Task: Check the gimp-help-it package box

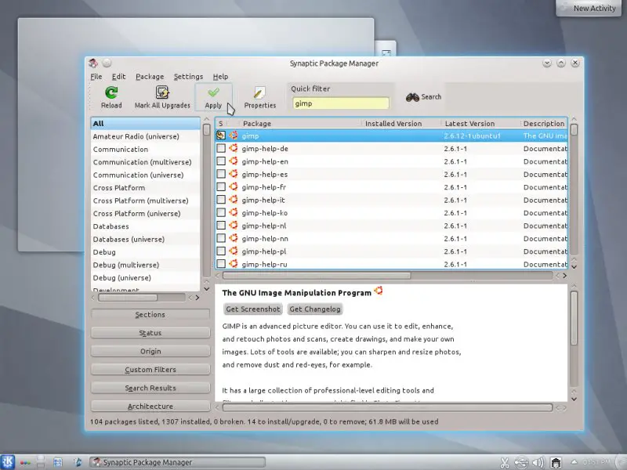Action: pyautogui.click(x=221, y=200)
